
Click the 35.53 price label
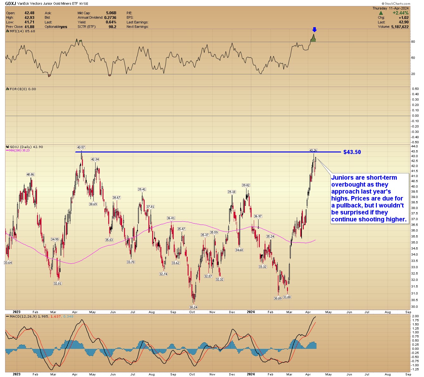(x=109, y=240)
